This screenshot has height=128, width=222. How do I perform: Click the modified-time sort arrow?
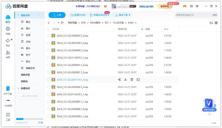click(x=142, y=29)
